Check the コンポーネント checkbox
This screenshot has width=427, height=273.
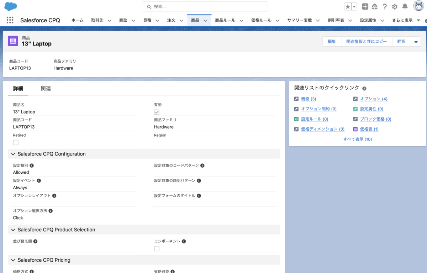pyautogui.click(x=157, y=248)
